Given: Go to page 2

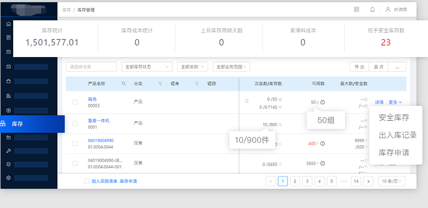Looking at the screenshot, I should (x=295, y=181).
